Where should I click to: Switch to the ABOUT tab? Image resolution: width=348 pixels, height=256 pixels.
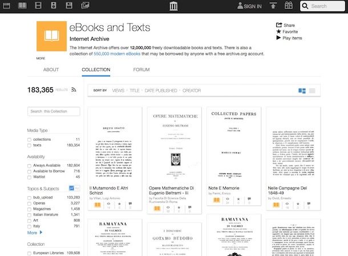(51, 70)
